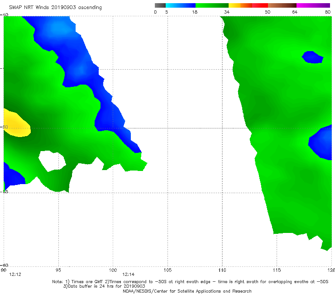Click the color bar label '5'
The height and width of the screenshot is (294, 335).
(x=167, y=12)
